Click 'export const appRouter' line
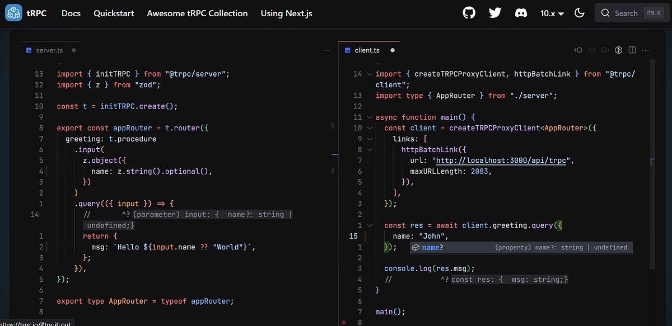The height and width of the screenshot is (326, 672). pyautogui.click(x=133, y=128)
